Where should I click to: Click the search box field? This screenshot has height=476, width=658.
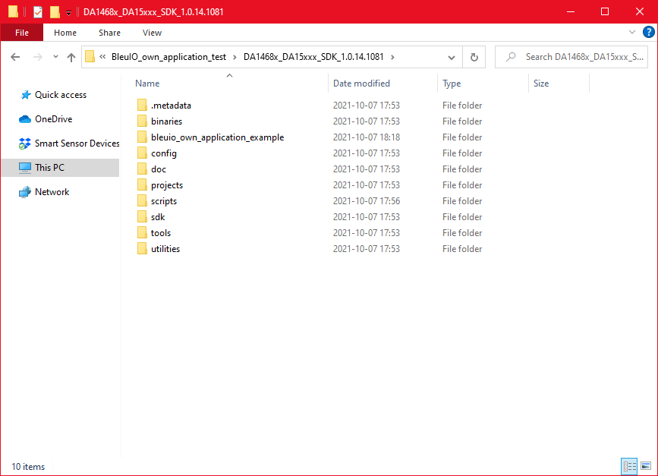(x=571, y=57)
